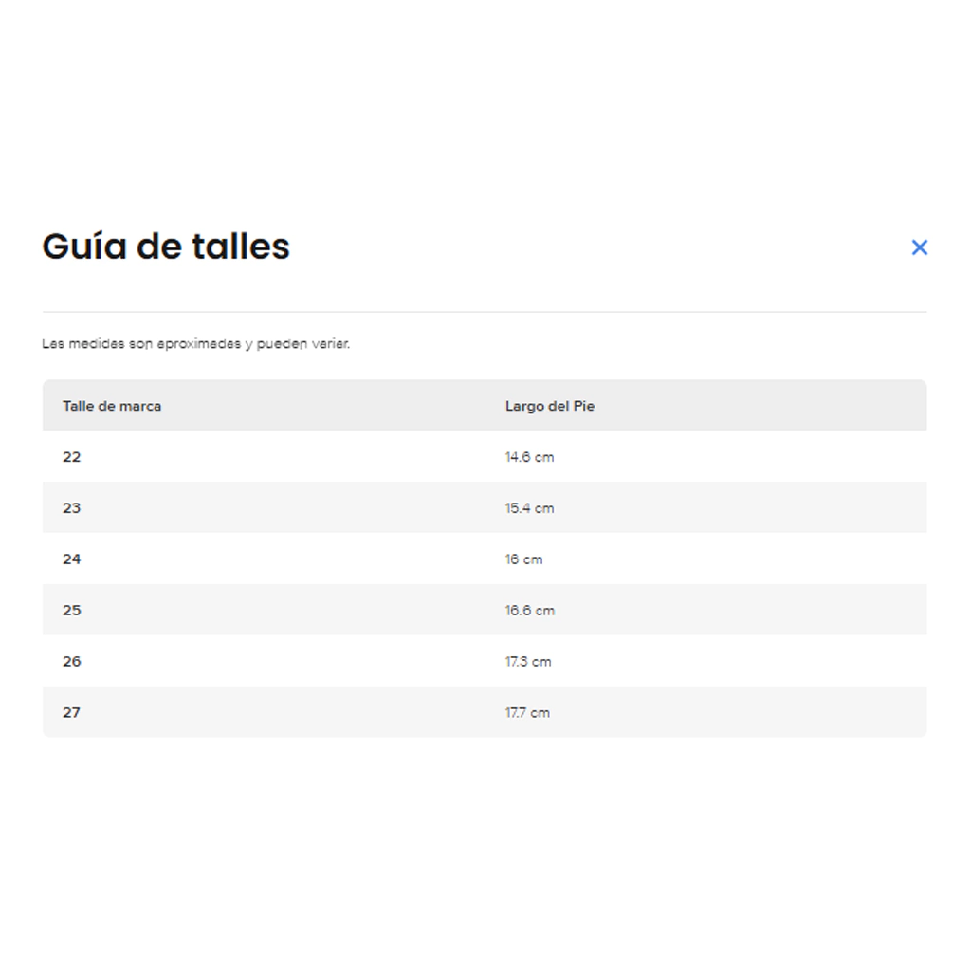The height and width of the screenshot is (971, 971).
Task: Select the size 27 row
Action: (72, 713)
